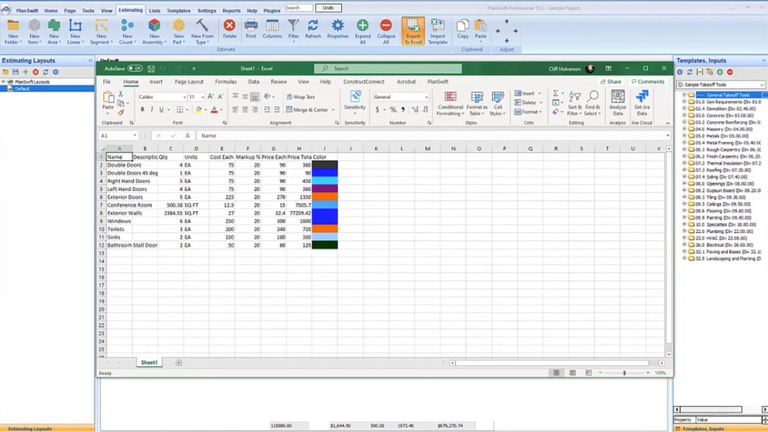This screenshot has width=768, height=432.
Task: Click Refresh in PlanSwift ribbon
Action: pos(313,28)
